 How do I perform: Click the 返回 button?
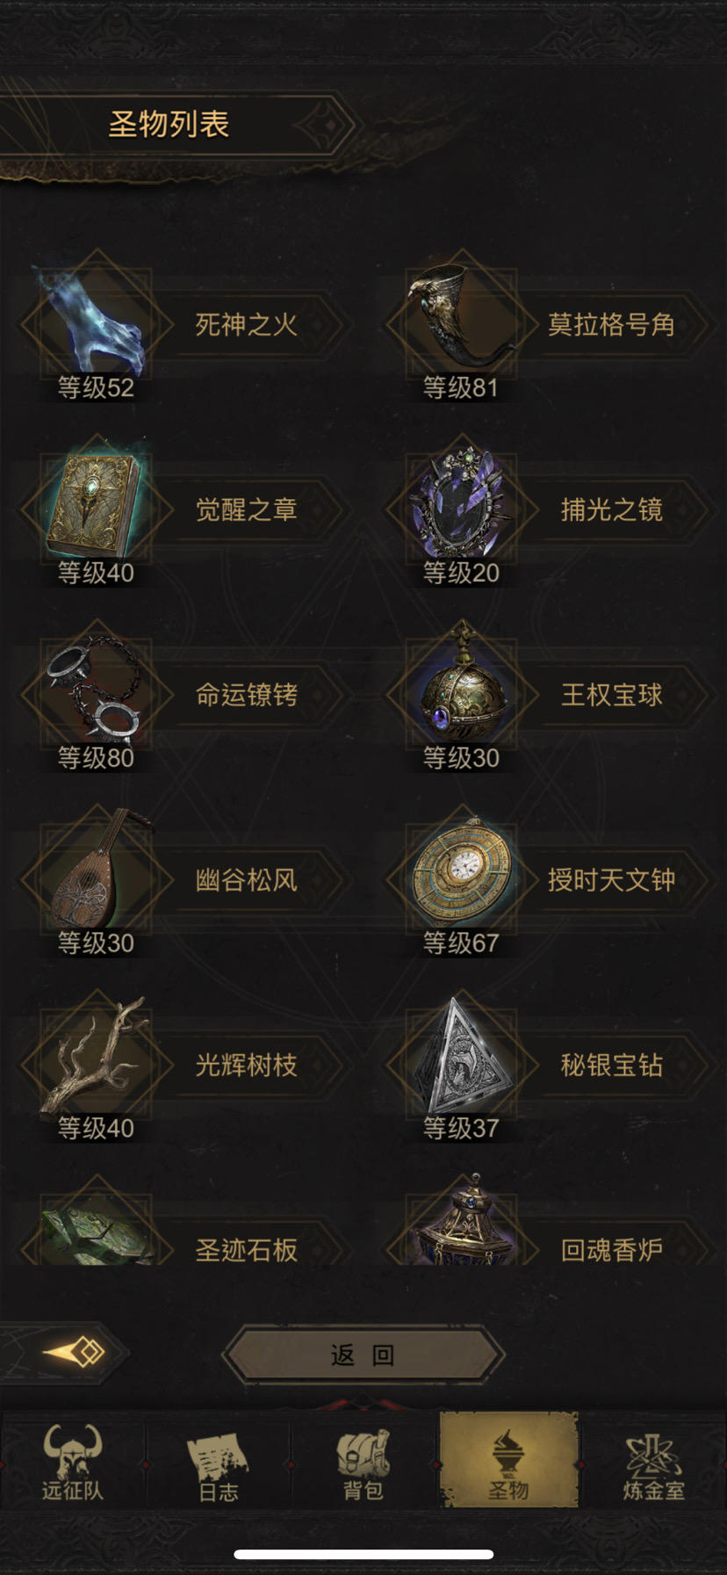coord(363,1355)
